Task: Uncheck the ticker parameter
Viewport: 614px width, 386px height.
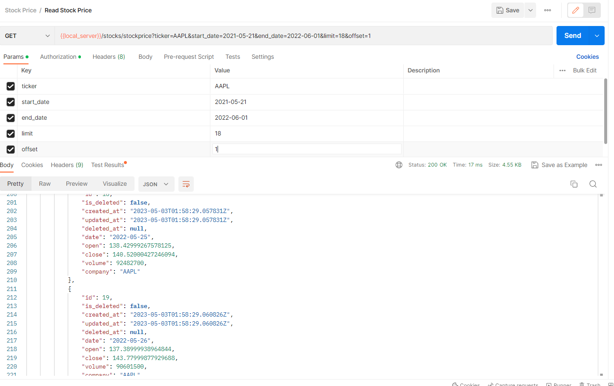Action: tap(10, 86)
